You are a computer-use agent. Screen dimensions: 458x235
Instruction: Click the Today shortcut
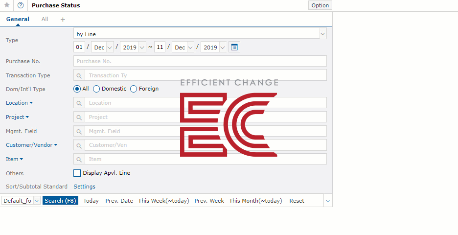(x=91, y=201)
